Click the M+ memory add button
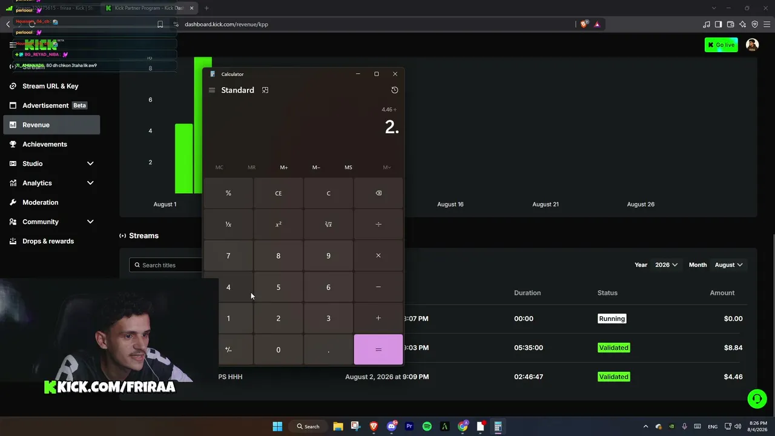This screenshot has height=436, width=775. pyautogui.click(x=284, y=167)
